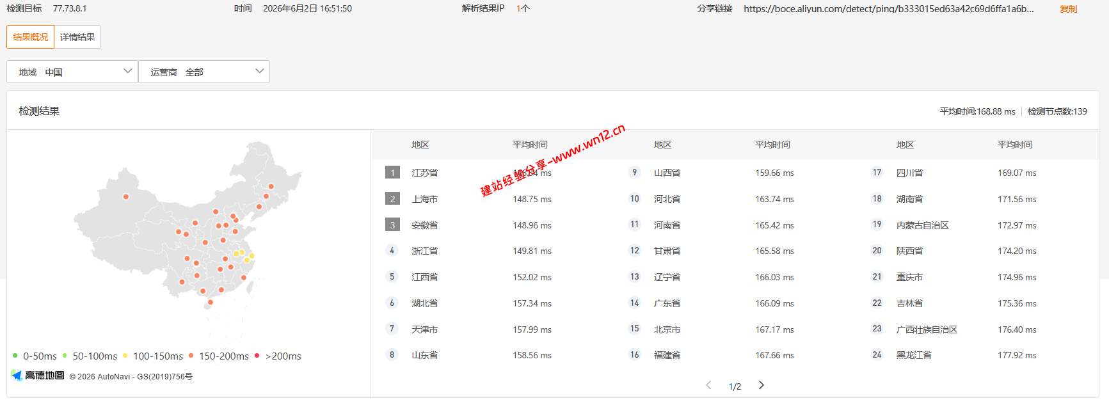Click 内蒙古自治区 region name

coord(922,225)
